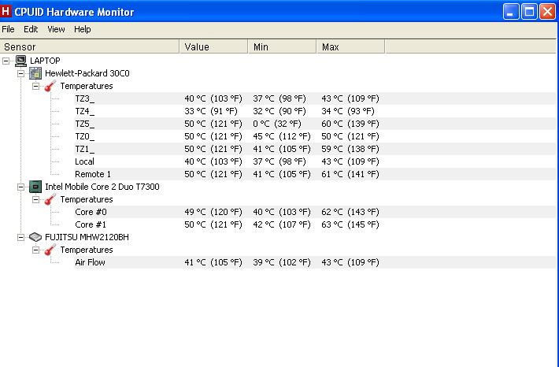Select the TZ0_ sensor row
Viewport: 559px width, 367px height.
(314, 136)
